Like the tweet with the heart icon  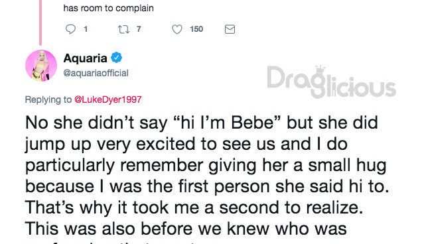[x=177, y=29]
